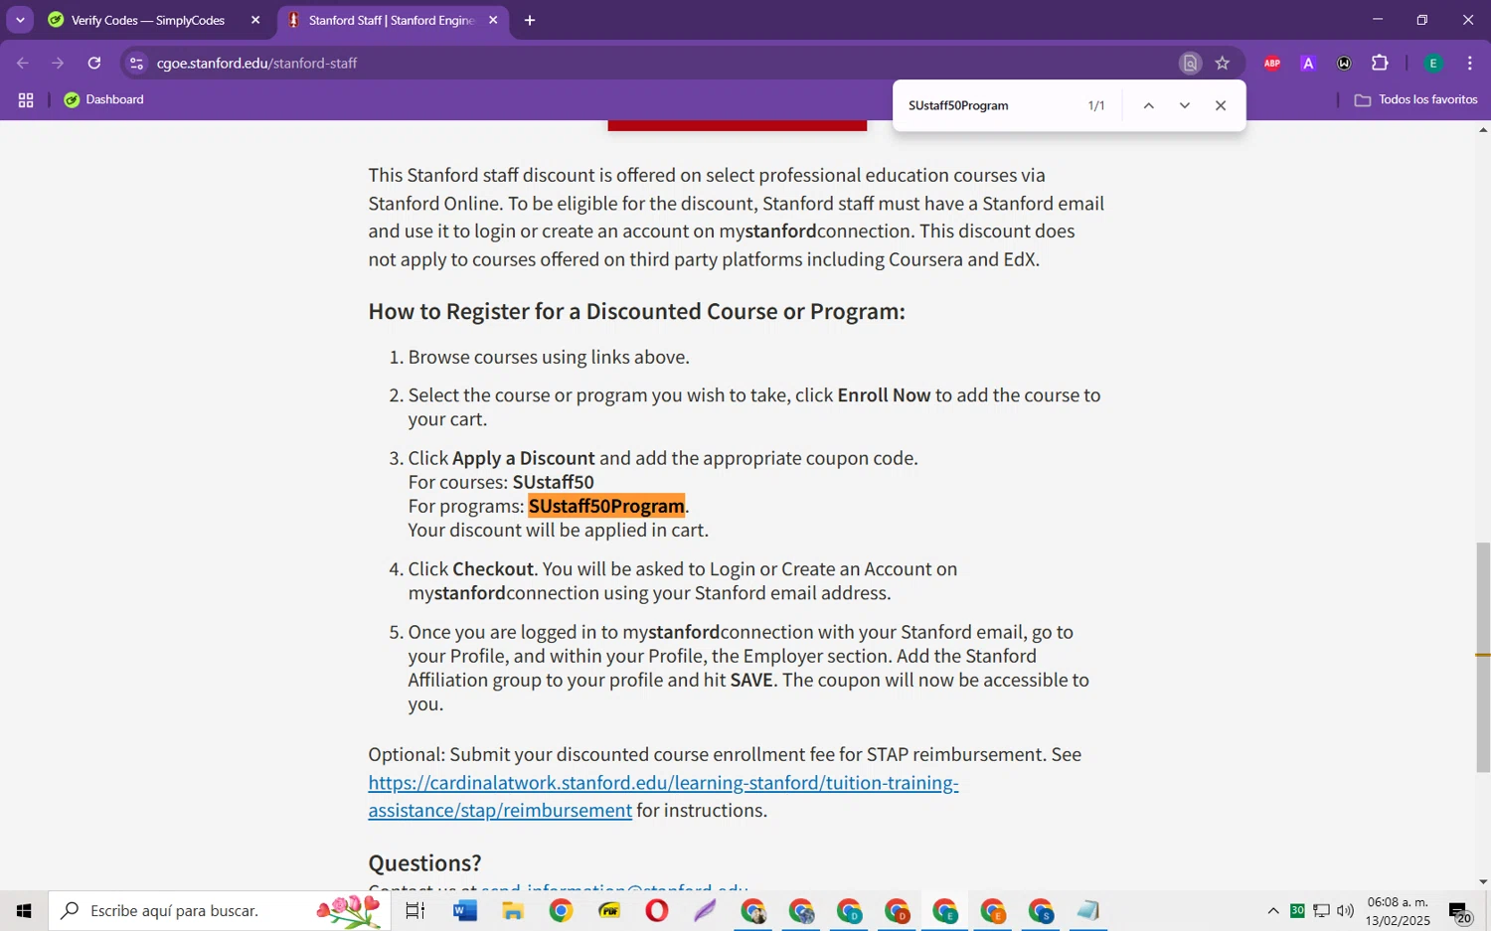The image size is (1491, 931).
Task: Open the notification center with badge 20
Action: 1460,912
